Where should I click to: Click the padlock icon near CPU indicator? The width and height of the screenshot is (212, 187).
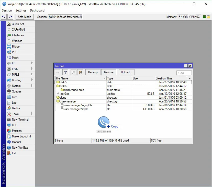tap(208, 17)
